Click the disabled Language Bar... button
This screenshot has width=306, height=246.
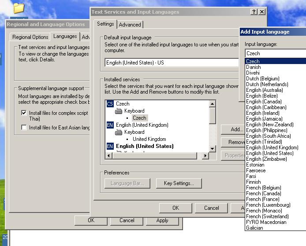pos(127,183)
